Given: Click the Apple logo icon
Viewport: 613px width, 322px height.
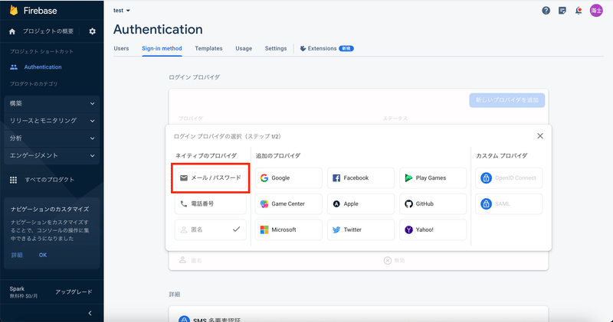Looking at the screenshot, I should (336, 203).
